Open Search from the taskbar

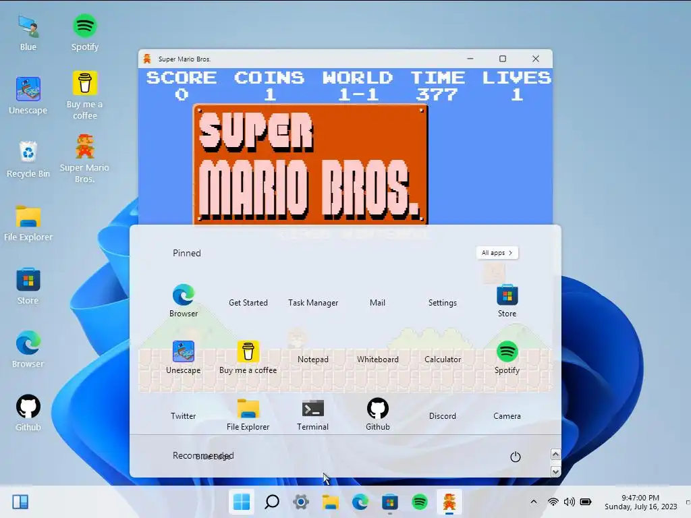click(x=271, y=502)
